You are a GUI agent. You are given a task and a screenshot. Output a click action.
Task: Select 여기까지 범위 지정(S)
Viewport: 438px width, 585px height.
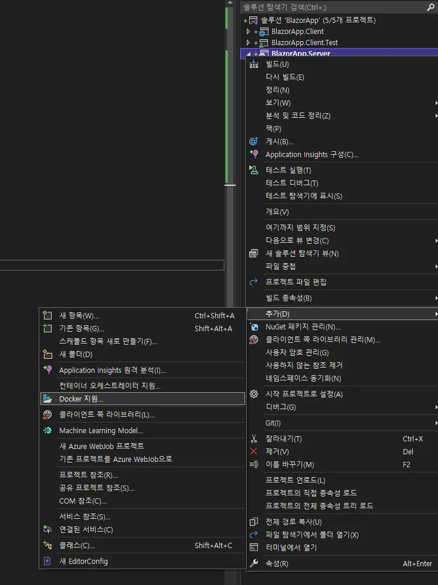pos(300,227)
